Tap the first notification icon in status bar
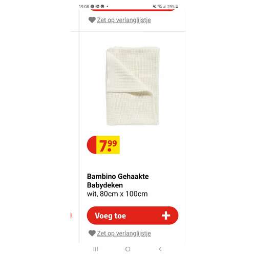 pyautogui.click(x=92, y=7)
